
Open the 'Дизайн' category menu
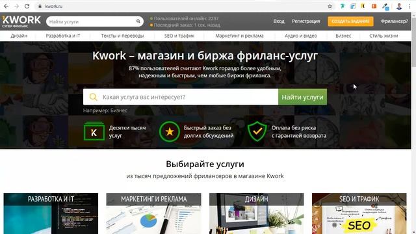point(19,36)
